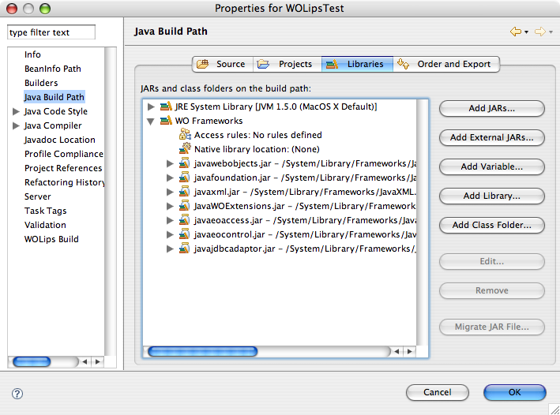Click the Source tab folder icon

point(202,64)
